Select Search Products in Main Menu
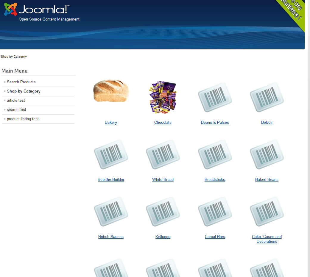 (21, 82)
